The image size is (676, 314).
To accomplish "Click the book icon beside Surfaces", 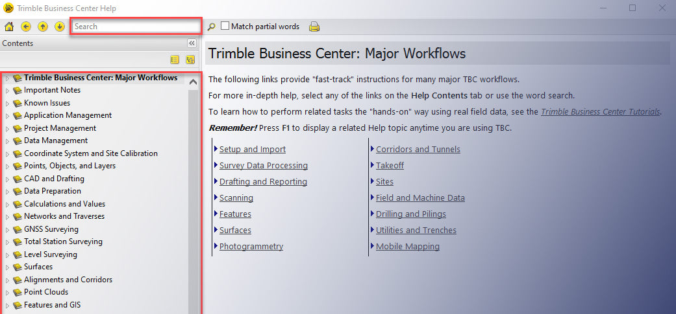I will click(18, 267).
